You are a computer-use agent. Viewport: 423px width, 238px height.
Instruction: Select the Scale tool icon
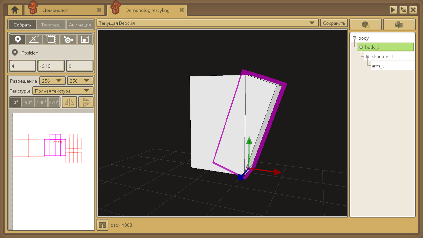[x=85, y=40]
